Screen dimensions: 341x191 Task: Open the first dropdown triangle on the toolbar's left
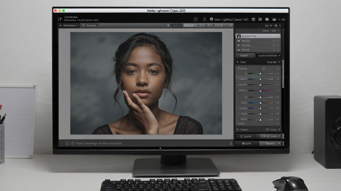(x=61, y=26)
